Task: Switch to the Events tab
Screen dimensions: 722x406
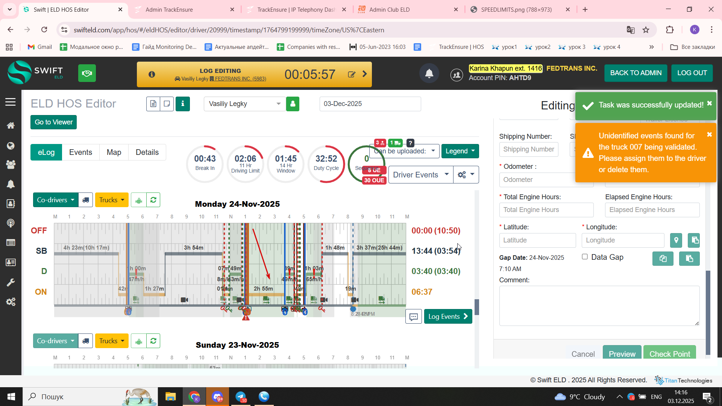Action: click(80, 152)
